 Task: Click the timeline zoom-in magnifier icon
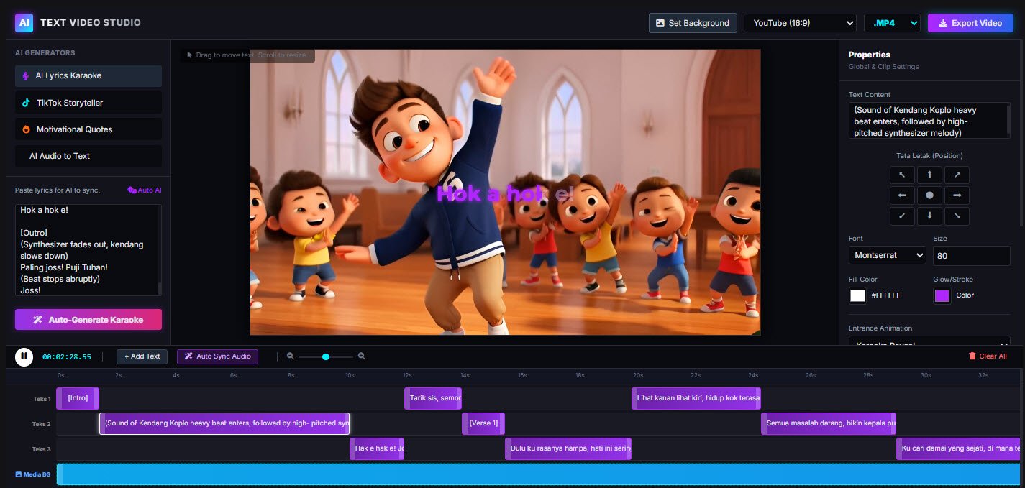[x=362, y=356]
